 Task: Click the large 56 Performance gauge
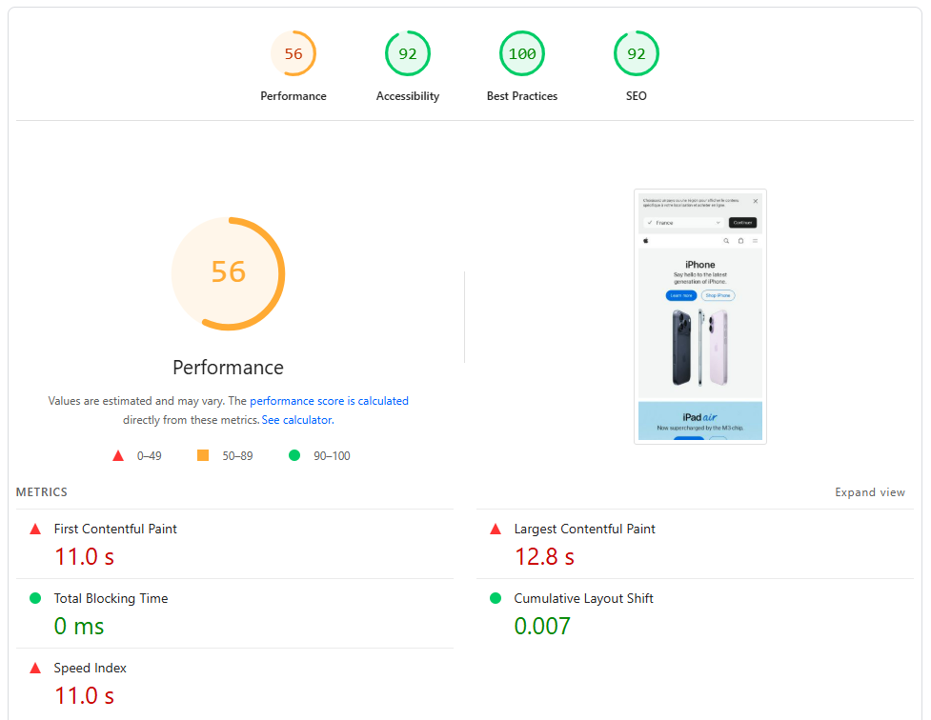228,273
